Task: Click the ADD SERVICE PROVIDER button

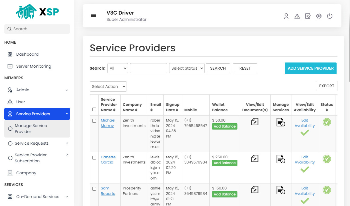Action: pos(310,68)
